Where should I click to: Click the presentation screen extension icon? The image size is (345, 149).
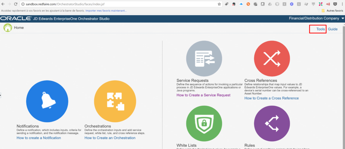click(x=313, y=4)
